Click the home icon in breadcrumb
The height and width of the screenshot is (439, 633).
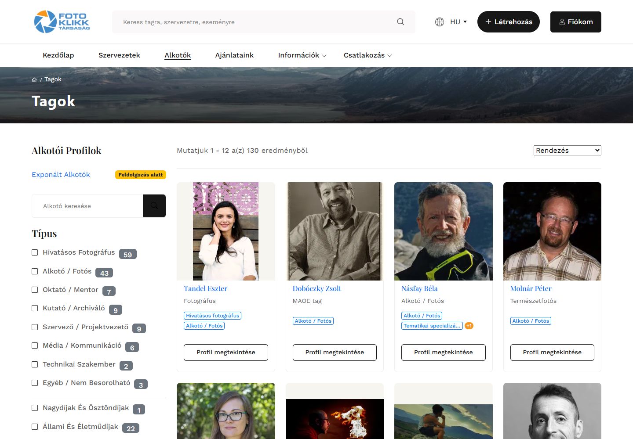(34, 80)
